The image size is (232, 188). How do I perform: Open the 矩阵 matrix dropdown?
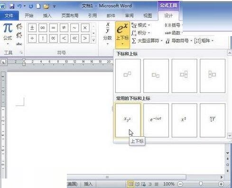click(204, 41)
